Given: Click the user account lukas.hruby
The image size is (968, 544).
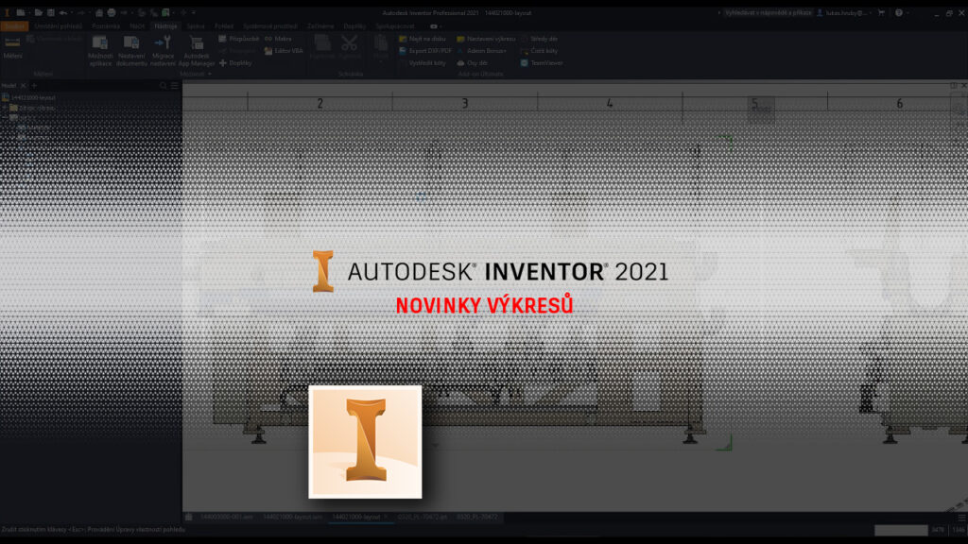Looking at the screenshot, I should (843, 12).
